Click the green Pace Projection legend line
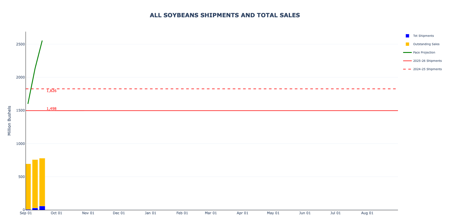The height and width of the screenshot is (224, 452). [407, 53]
